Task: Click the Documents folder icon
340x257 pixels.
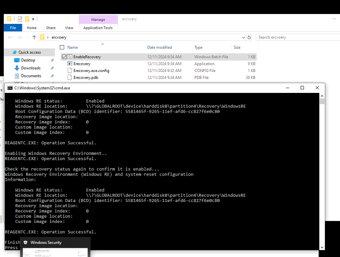Action: coord(17,76)
